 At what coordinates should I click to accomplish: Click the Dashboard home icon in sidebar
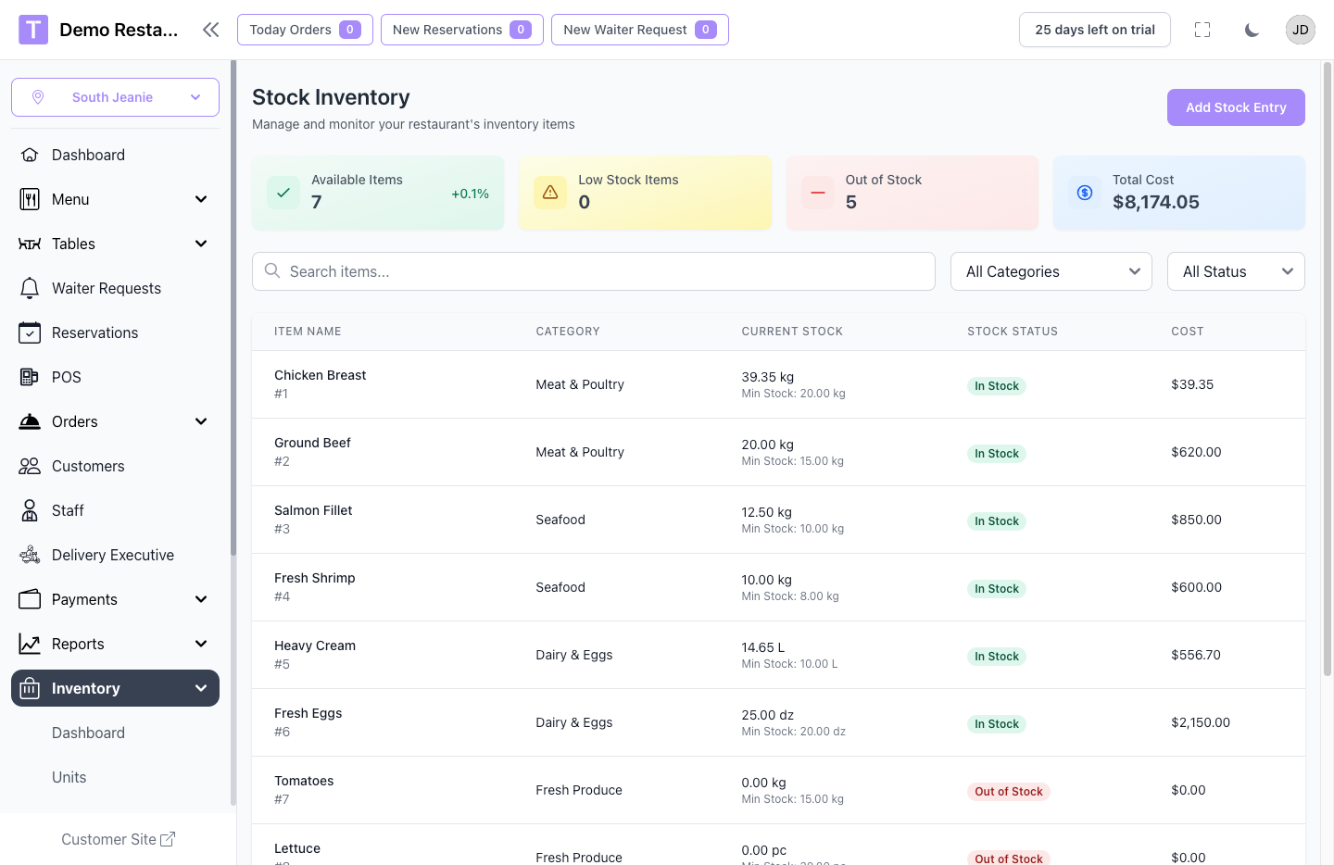[30, 155]
